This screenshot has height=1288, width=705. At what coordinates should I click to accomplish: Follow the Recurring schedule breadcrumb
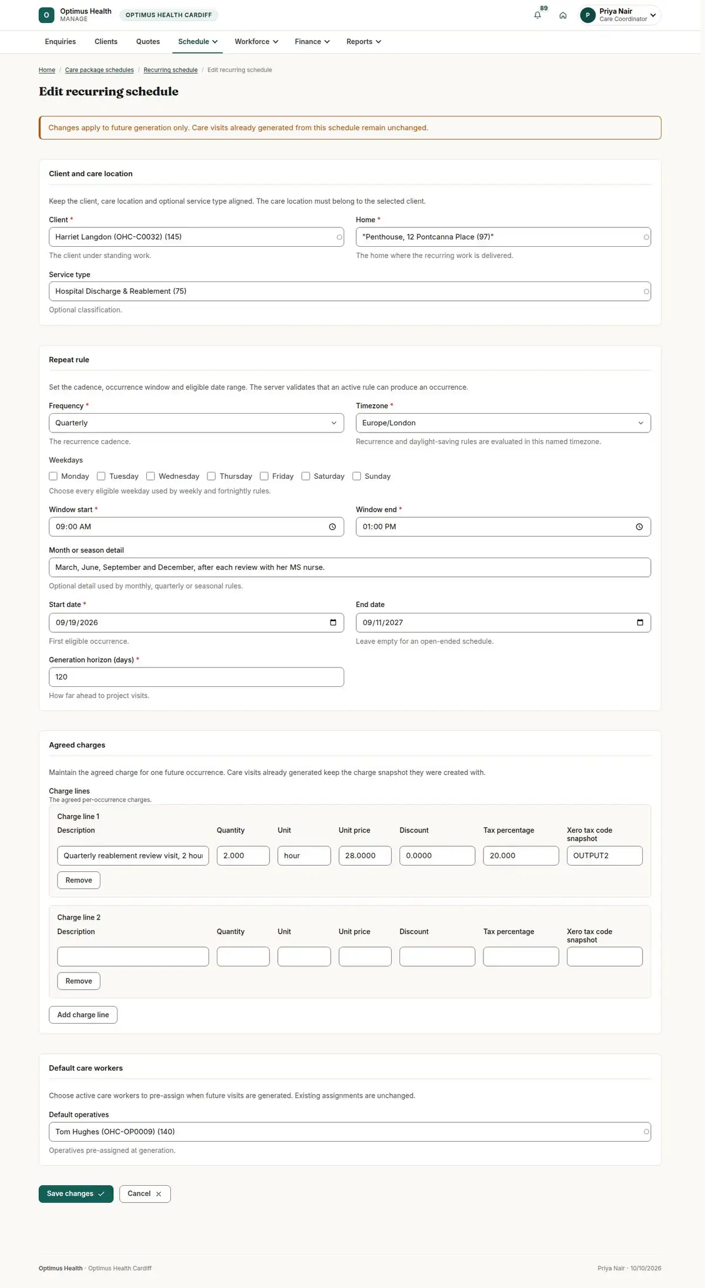[x=170, y=70]
